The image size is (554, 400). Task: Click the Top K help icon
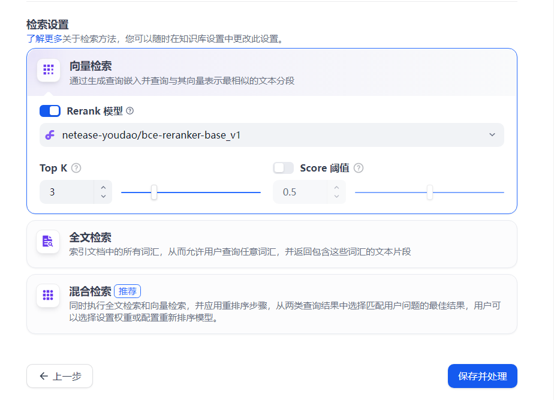click(x=76, y=168)
